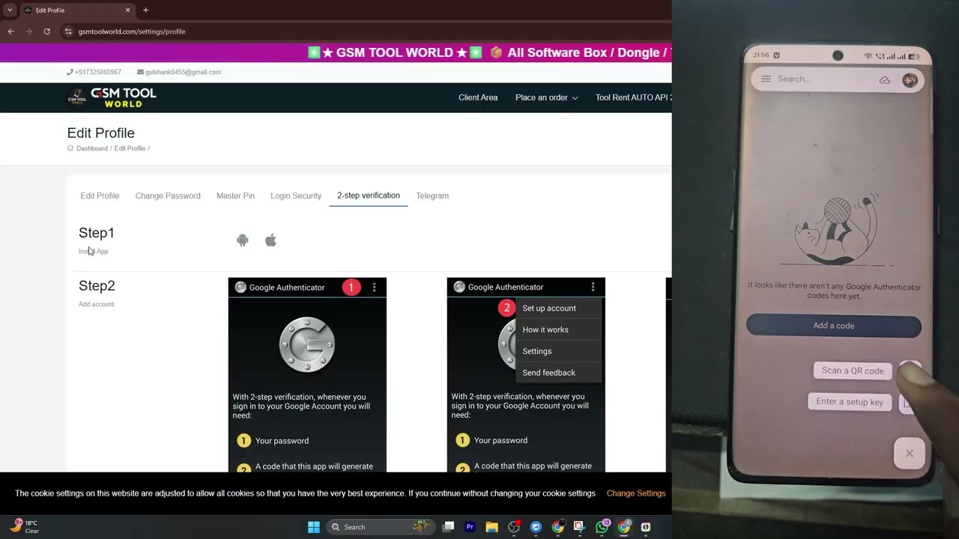Tap Scan a QR code option
This screenshot has height=539, width=959.
pos(853,371)
